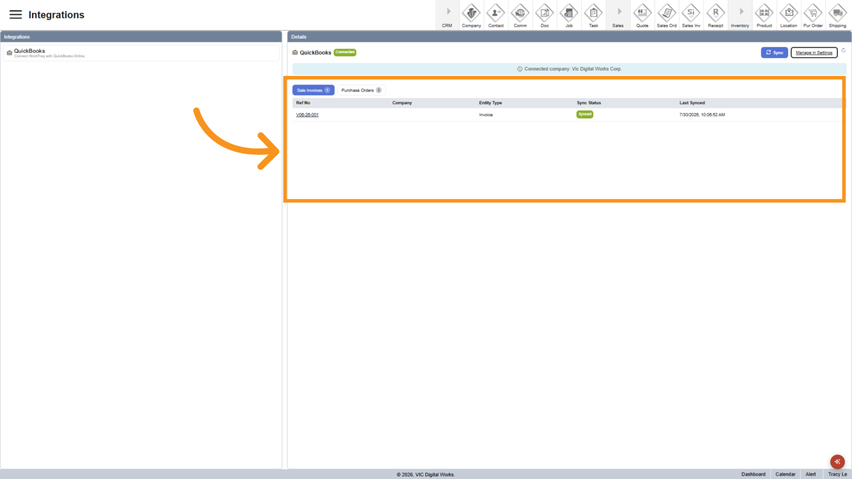Click the red floating assistant button
Image resolution: width=852 pixels, height=479 pixels.
click(x=837, y=462)
